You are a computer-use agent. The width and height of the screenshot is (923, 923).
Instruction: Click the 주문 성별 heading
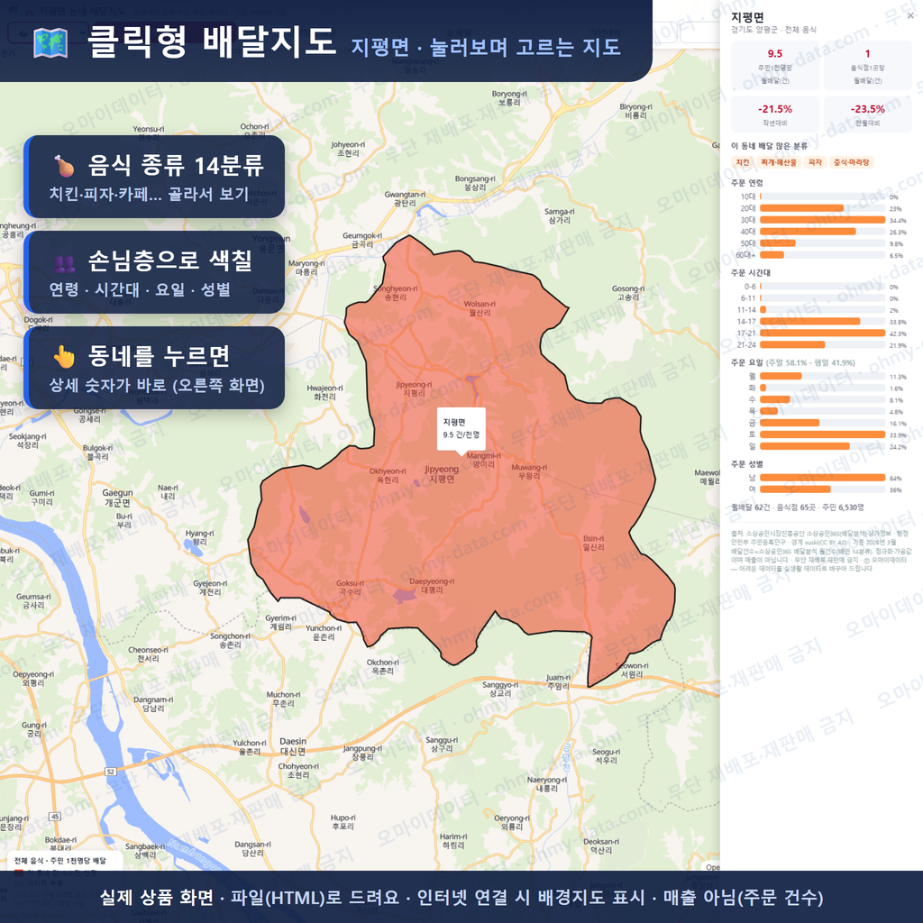click(747, 464)
